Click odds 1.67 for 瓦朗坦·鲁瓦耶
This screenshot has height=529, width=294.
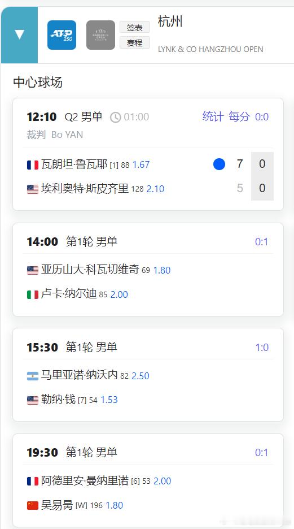(x=141, y=164)
